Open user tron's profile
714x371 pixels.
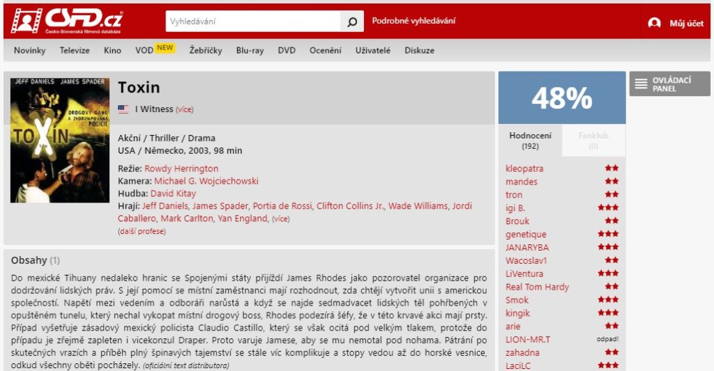(x=514, y=195)
